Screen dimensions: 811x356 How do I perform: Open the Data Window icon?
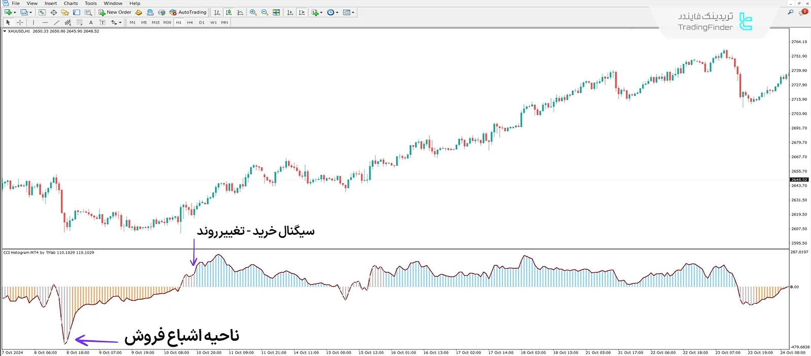point(54,12)
